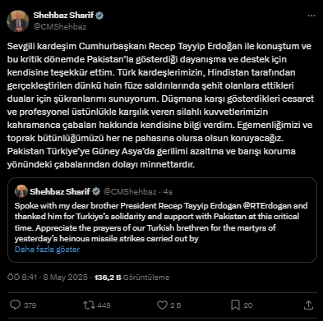323x321 pixels.
Task: Open the @CMShehbaz handle under the author name
Action: 60,27
